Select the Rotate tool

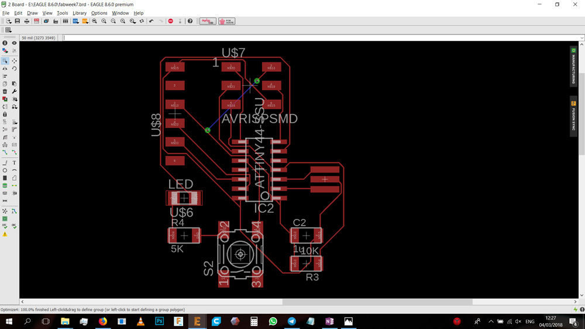(14, 68)
